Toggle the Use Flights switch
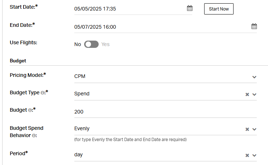Viewport: 268px width, 165px height. [91, 44]
